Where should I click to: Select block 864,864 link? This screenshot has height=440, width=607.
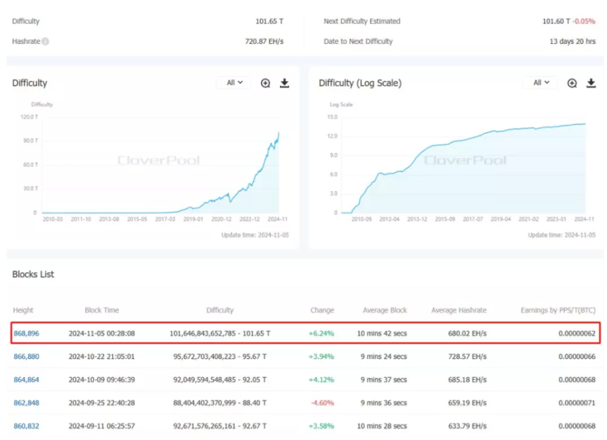coord(26,379)
